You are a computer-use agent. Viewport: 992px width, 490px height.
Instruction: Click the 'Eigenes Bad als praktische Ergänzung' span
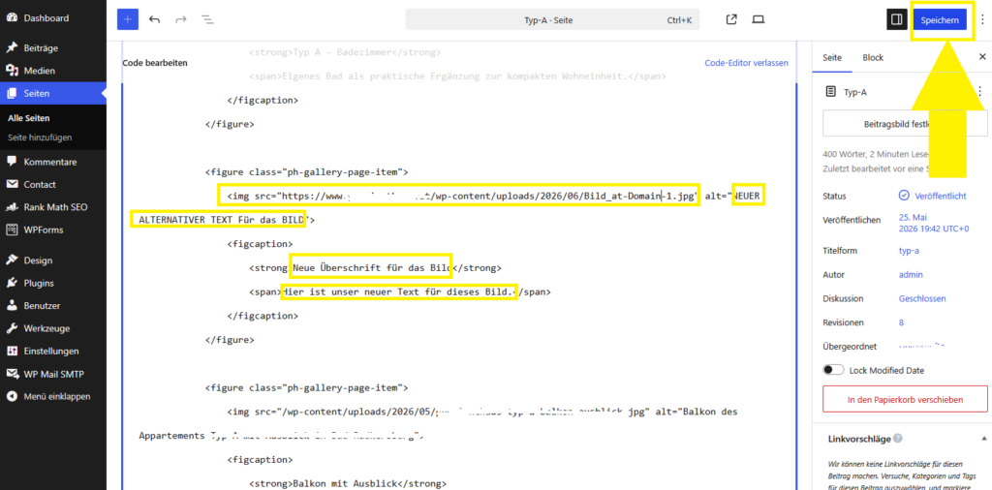pos(457,76)
